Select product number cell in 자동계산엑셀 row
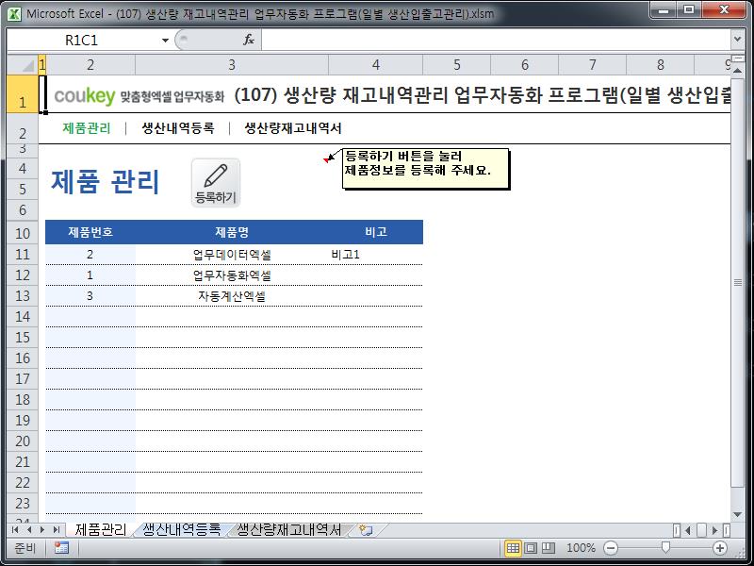 pyautogui.click(x=90, y=296)
